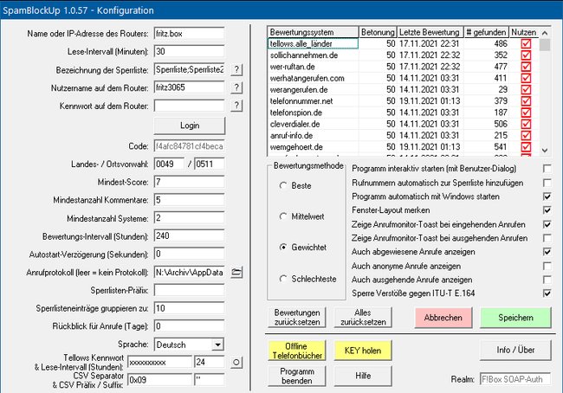The image size is (563, 393).
Task: Open help for Bezeichnung der Sperrliste
Action: (236, 69)
